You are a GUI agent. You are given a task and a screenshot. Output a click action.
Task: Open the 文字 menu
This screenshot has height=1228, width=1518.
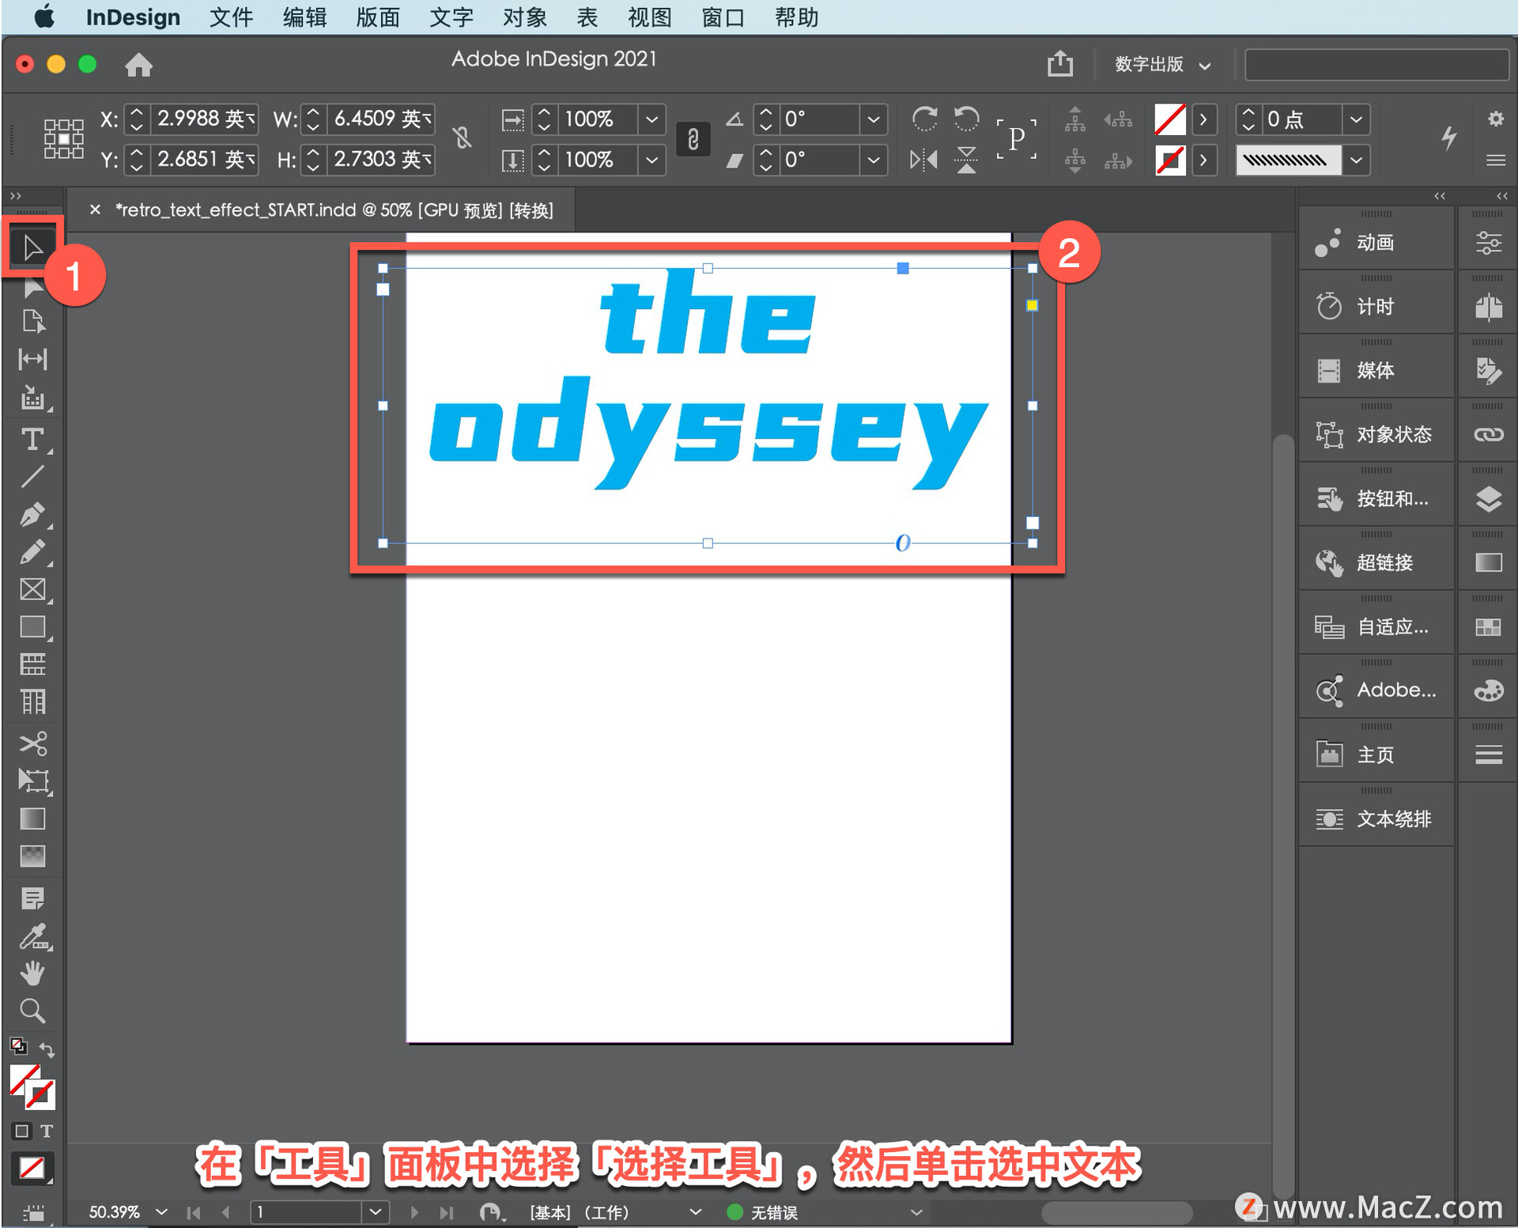pyautogui.click(x=451, y=17)
